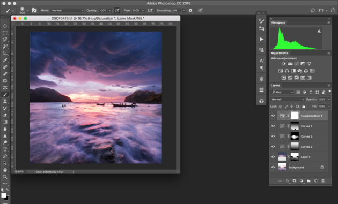
Task: Choose the Type tool
Action: pyautogui.click(x=5, y=149)
